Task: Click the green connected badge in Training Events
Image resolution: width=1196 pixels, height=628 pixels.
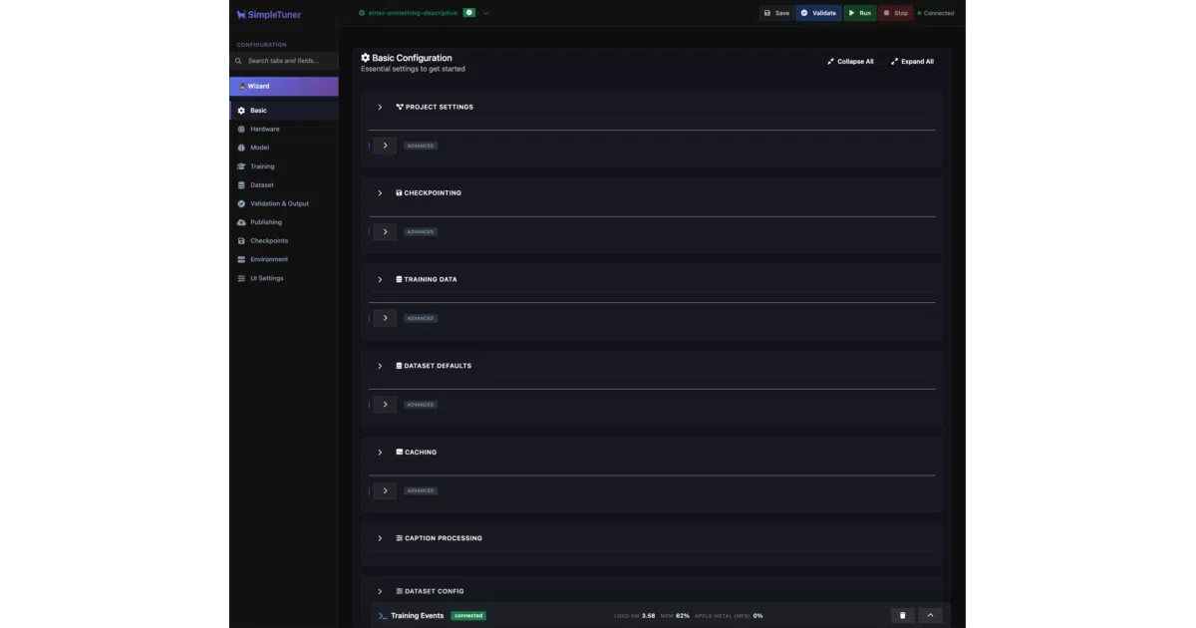Action: click(468, 616)
